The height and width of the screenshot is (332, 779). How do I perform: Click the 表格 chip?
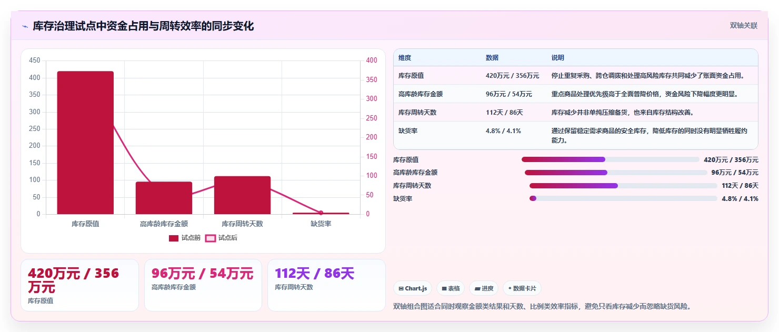coord(451,288)
